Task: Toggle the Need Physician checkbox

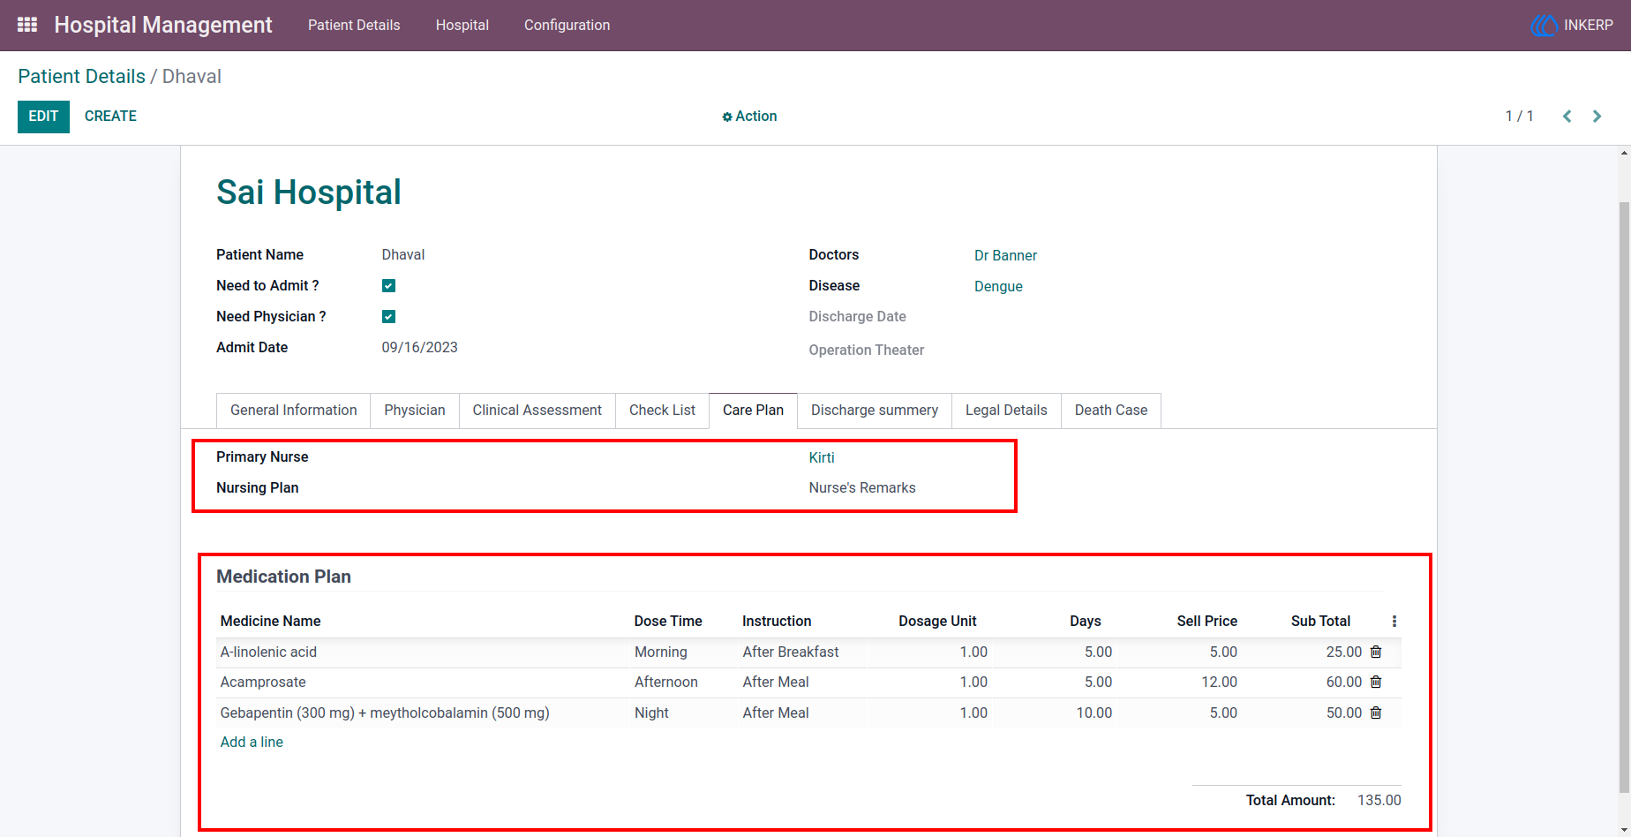Action: tap(388, 316)
